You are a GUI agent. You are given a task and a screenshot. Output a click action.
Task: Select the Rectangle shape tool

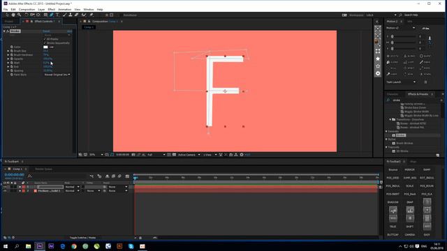[45, 15]
